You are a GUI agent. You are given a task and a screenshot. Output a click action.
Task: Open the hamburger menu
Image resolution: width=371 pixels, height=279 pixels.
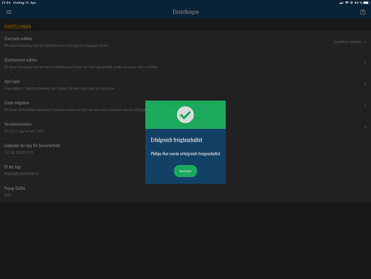(8, 12)
